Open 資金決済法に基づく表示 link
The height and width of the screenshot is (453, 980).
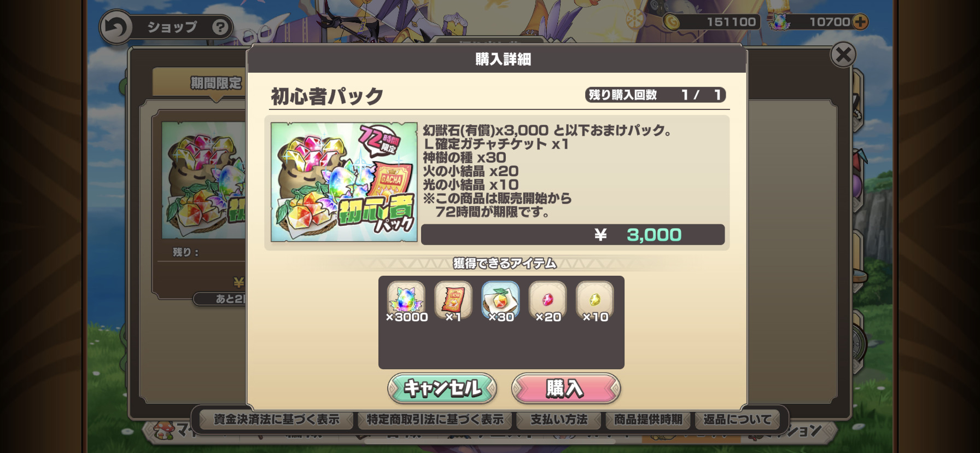point(276,420)
